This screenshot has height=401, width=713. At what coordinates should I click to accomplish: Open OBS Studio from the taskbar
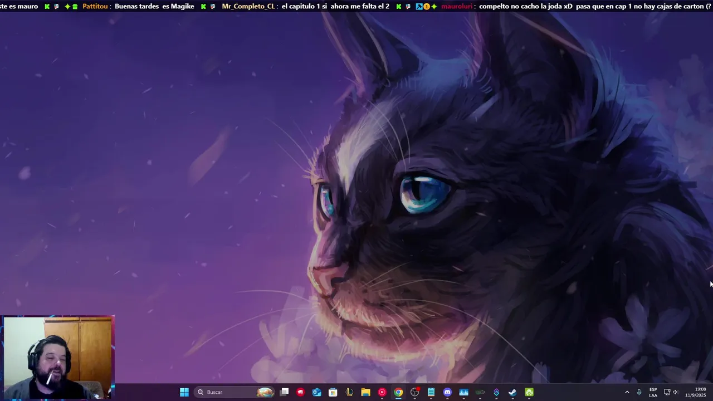coord(414,392)
